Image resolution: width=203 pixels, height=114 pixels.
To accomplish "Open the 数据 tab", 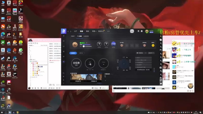I will (81, 31).
